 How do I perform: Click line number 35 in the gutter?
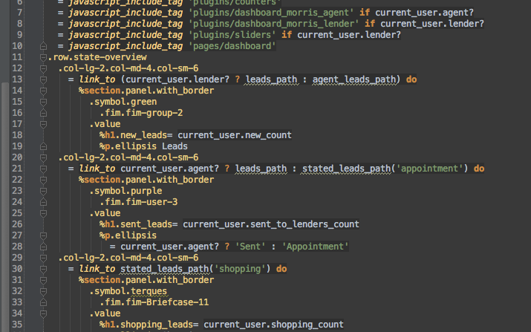[x=17, y=325]
